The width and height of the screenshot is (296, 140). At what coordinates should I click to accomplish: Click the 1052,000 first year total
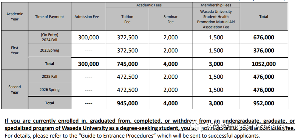264,64
